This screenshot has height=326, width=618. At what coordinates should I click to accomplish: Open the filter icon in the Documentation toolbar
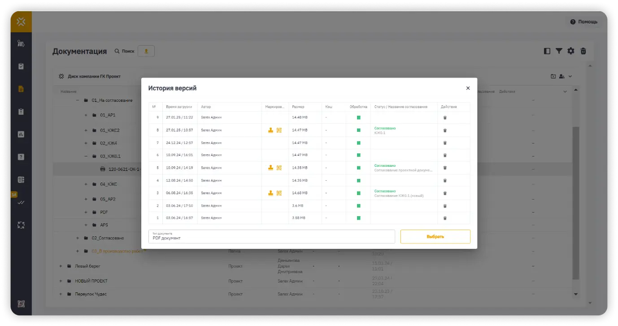[559, 51]
